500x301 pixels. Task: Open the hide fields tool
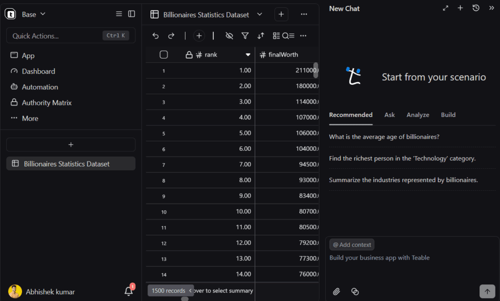tap(229, 36)
